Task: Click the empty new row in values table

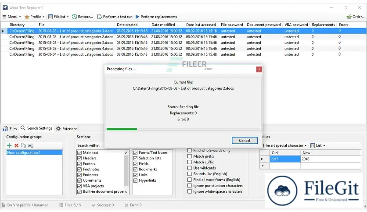Action: (310, 166)
